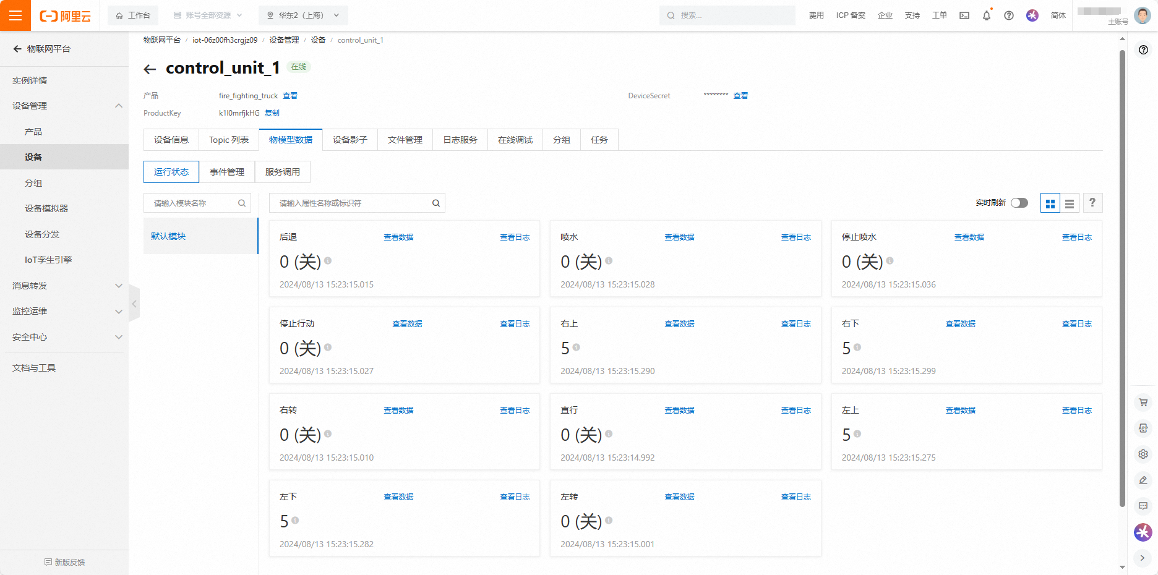Expand the 监控运维 sidebar section
This screenshot has height=575, width=1158.
pyautogui.click(x=118, y=312)
